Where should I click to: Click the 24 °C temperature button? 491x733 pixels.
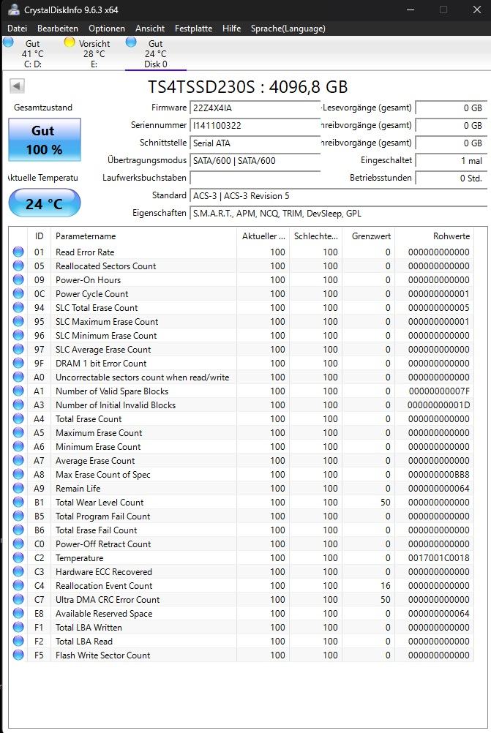coord(45,203)
